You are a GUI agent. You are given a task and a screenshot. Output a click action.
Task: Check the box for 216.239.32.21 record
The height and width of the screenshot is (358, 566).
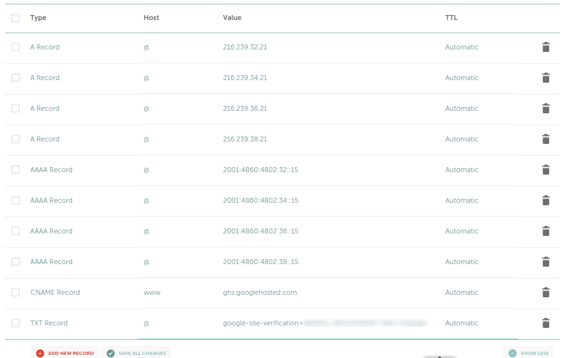[x=16, y=47]
